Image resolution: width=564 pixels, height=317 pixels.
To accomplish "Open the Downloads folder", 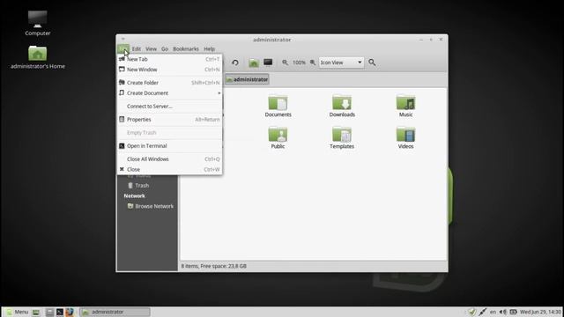I will point(342,106).
